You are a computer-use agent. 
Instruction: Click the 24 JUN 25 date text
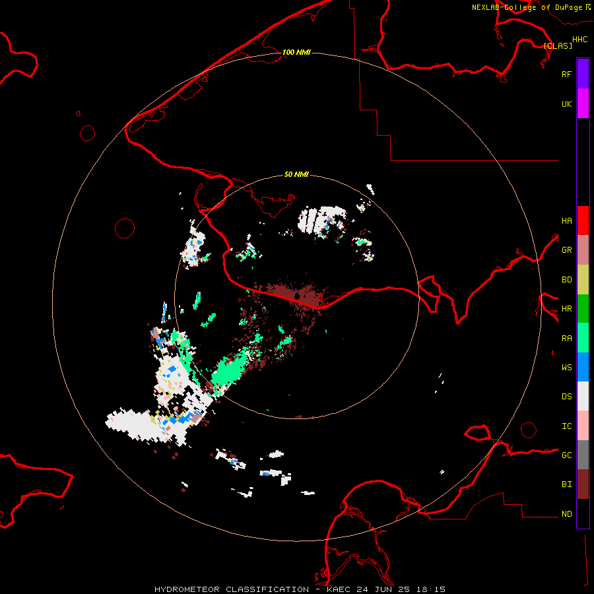(x=383, y=589)
